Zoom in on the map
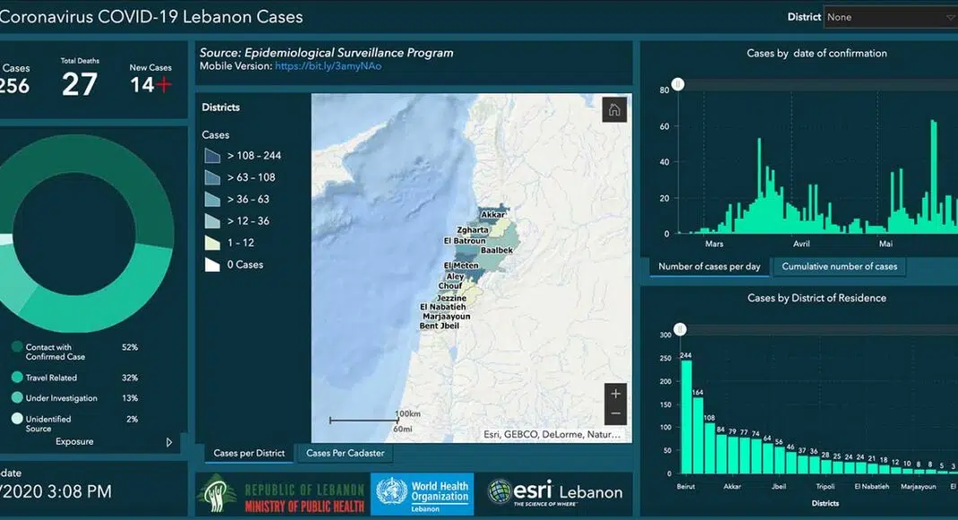 click(x=615, y=394)
